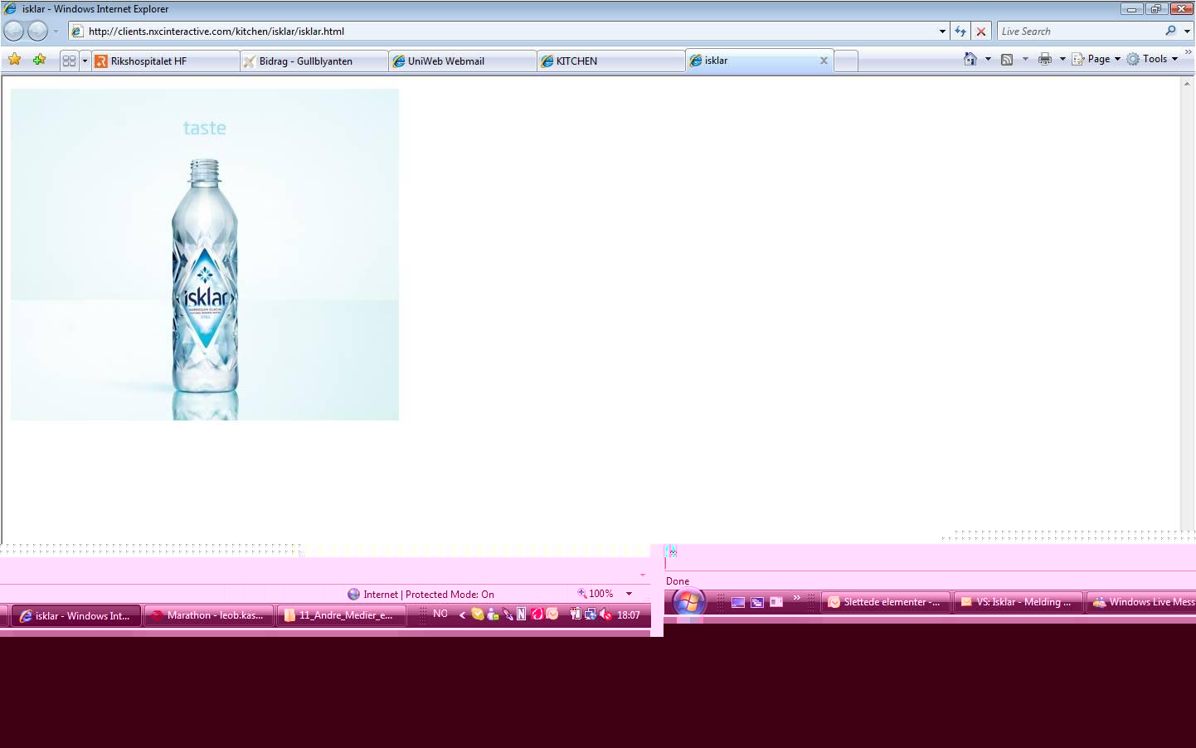Open the Windows Start orb
This screenshot has width=1196, height=748.
coord(688,602)
